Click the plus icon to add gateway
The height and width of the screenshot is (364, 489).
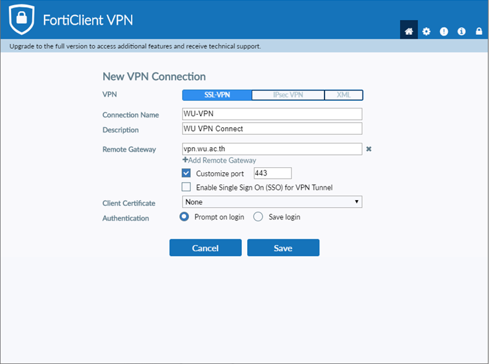click(x=185, y=160)
